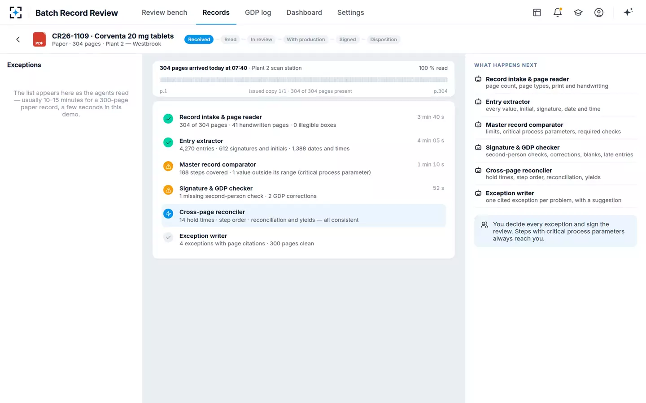Open the GDP log tab

[258, 13]
